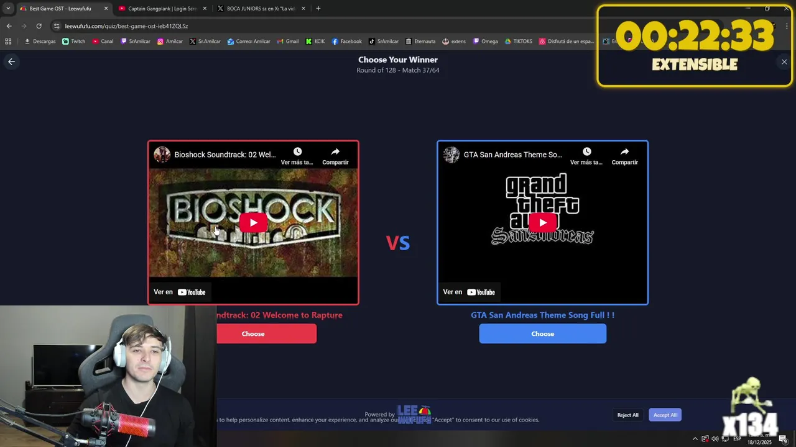Play the GTA San Andreas theme video
This screenshot has width=796, height=447.
(542, 222)
